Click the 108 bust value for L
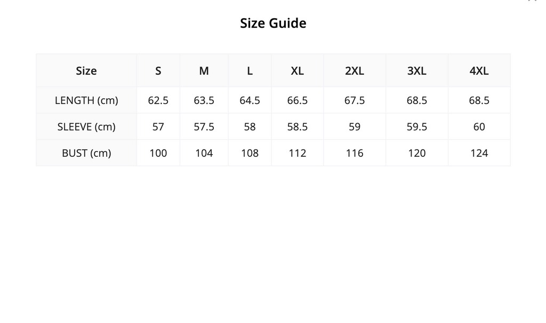This screenshot has width=546, height=323. click(x=250, y=153)
